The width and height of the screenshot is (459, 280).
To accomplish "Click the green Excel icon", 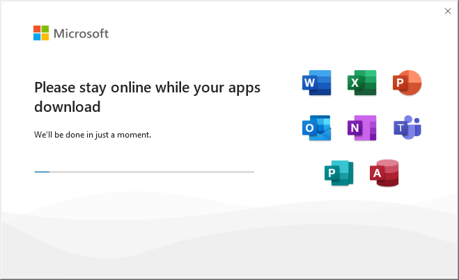I will pyautogui.click(x=362, y=83).
